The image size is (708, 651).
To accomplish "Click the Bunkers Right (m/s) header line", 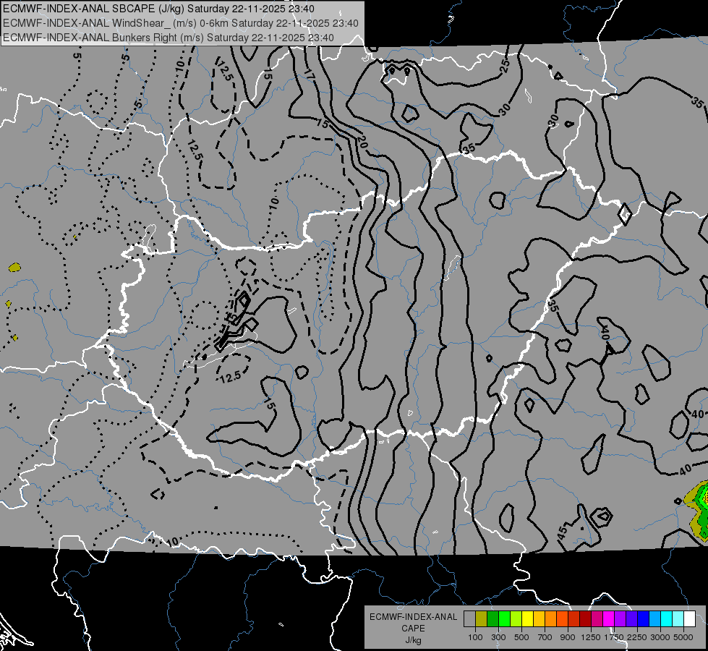I will click(169, 38).
